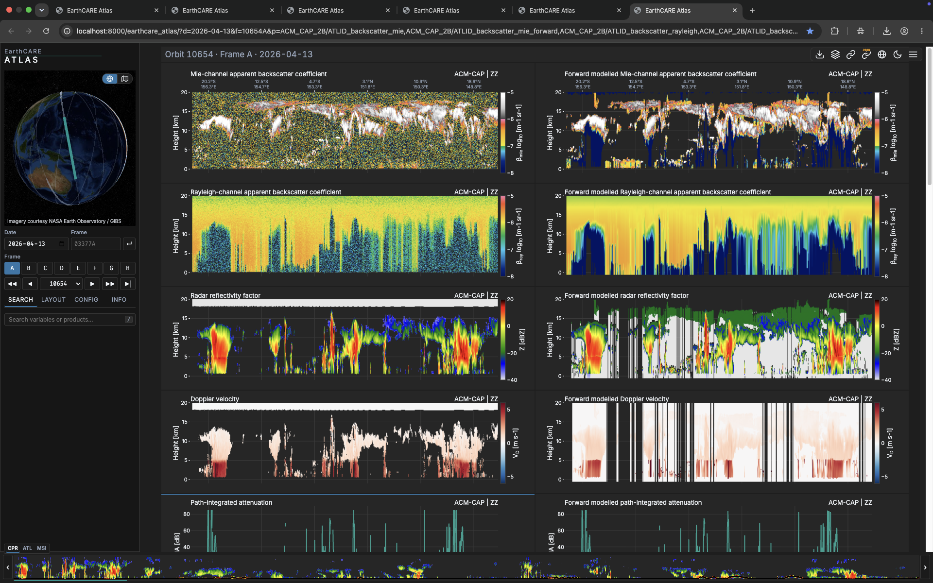Image resolution: width=933 pixels, height=583 pixels.
Task: Select the ATL timeline button
Action: tap(27, 548)
